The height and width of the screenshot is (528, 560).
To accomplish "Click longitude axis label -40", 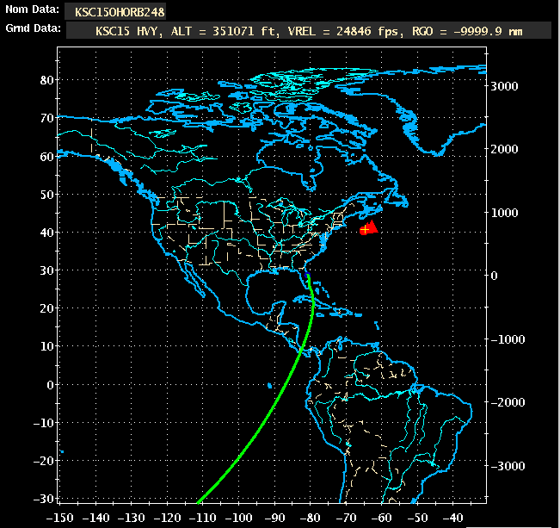I will (452, 518).
